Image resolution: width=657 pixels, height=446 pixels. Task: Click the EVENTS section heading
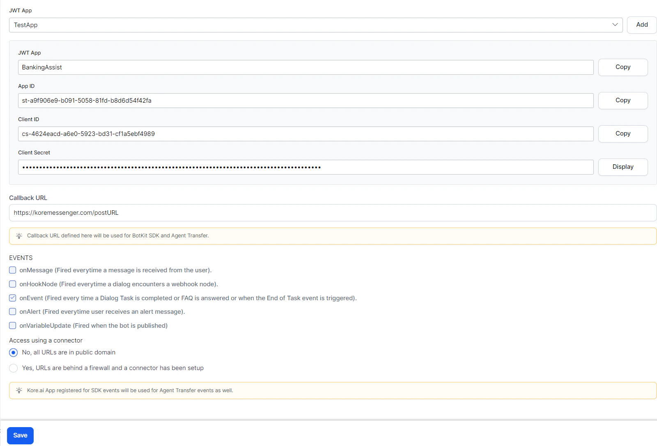pyautogui.click(x=21, y=258)
